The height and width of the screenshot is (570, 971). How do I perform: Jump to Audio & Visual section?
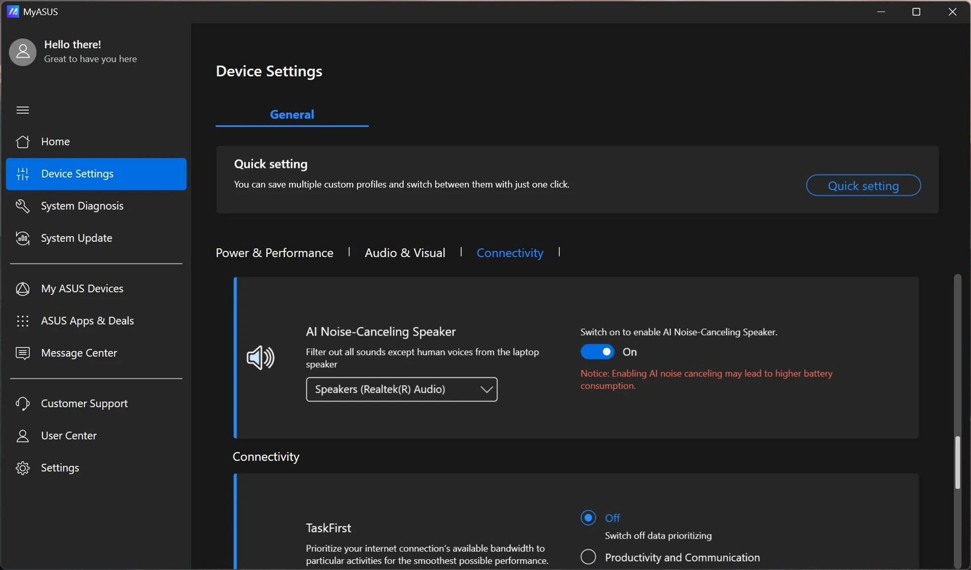click(405, 252)
